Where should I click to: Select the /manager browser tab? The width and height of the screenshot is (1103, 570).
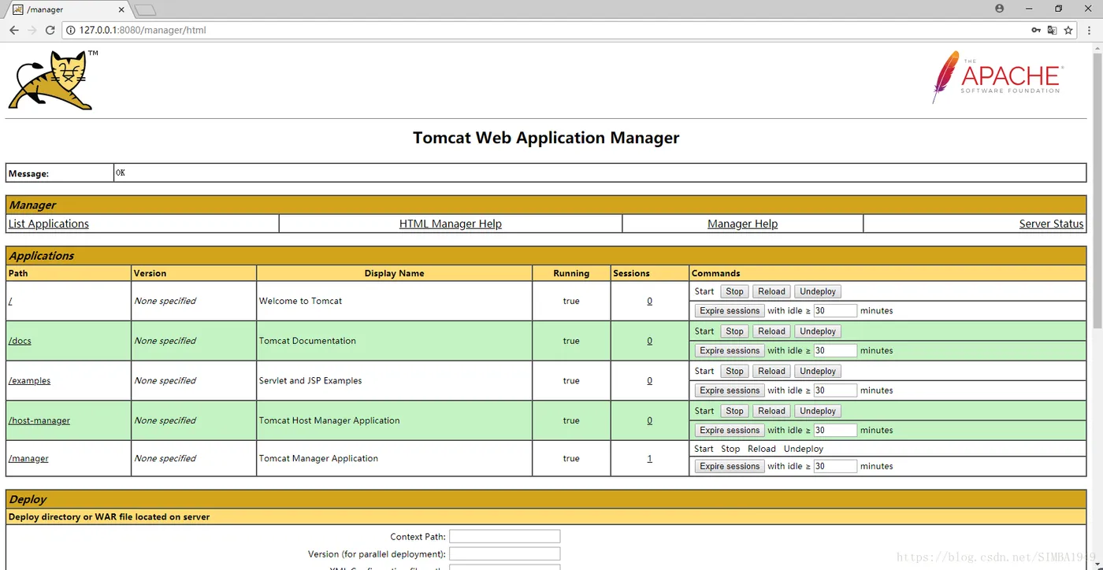(67, 9)
